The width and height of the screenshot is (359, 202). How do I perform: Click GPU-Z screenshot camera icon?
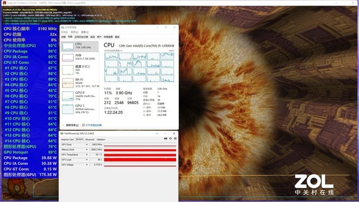165,139
